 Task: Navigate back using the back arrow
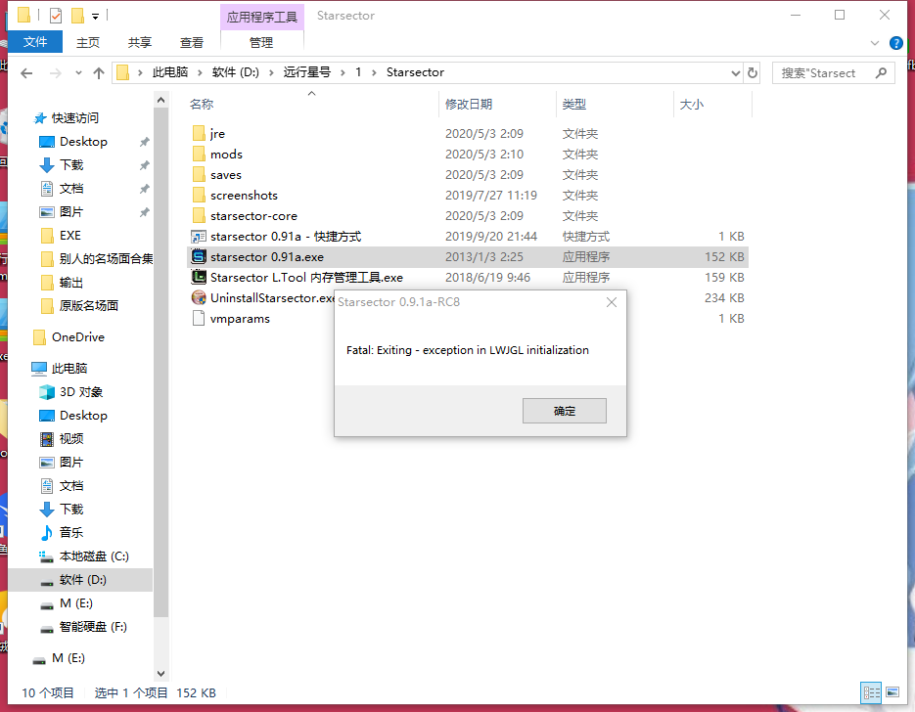[25, 72]
